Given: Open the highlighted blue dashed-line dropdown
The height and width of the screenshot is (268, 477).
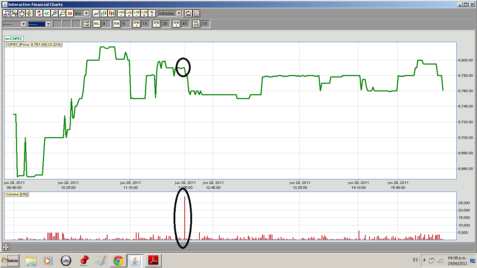Looking at the screenshot, I should 39,24.
